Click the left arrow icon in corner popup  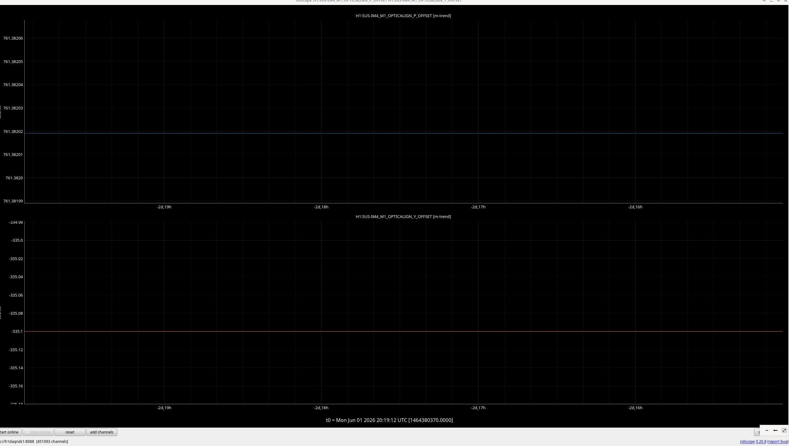point(776,430)
